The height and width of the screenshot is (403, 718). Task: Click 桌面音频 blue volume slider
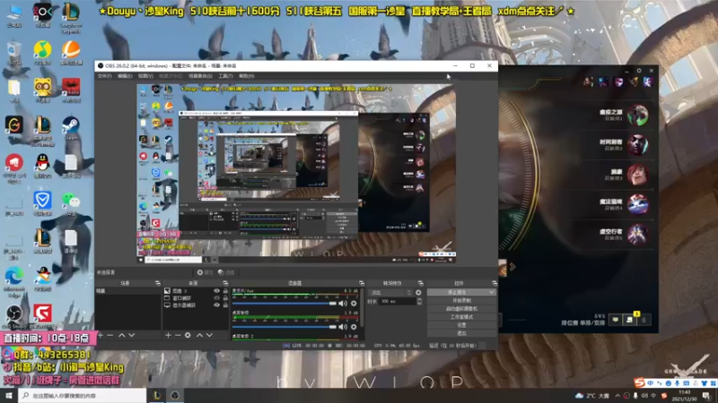(284, 327)
